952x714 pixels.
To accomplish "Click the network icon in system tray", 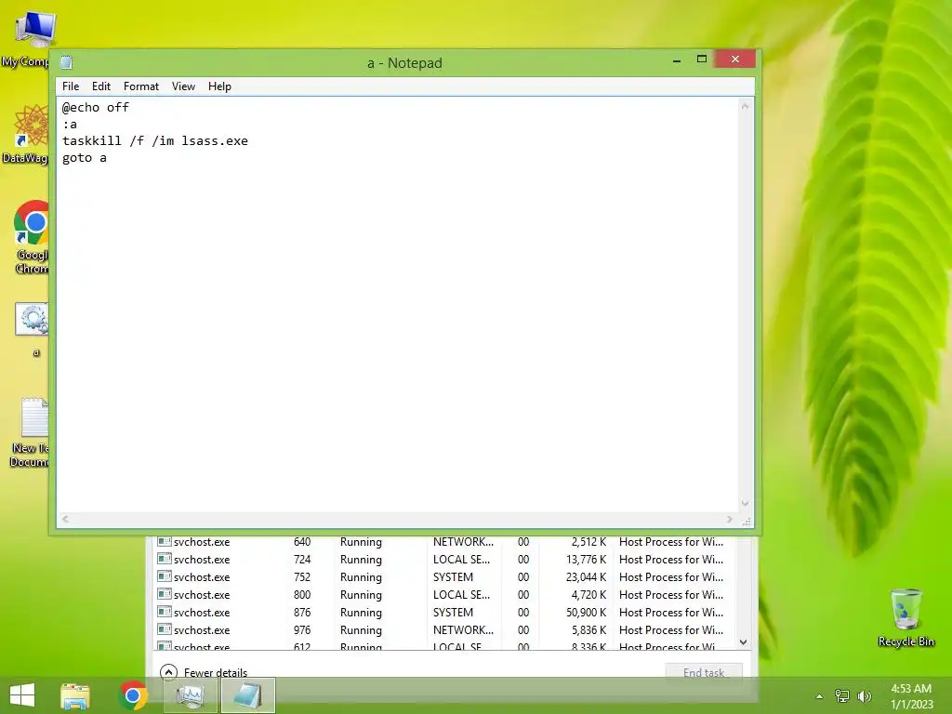I will tap(842, 696).
